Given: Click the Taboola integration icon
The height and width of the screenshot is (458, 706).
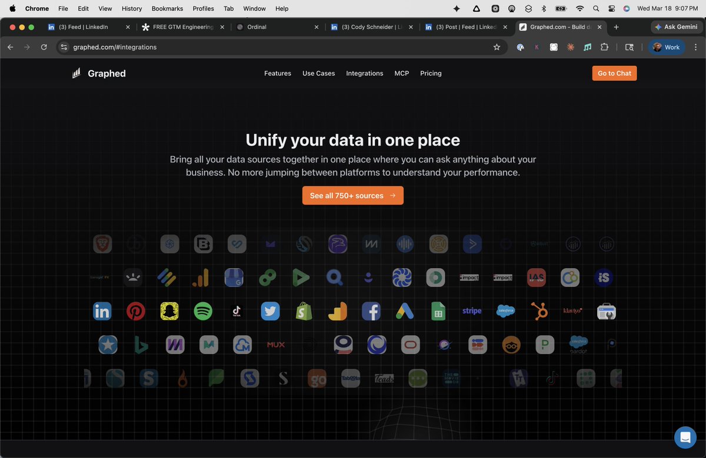Looking at the screenshot, I should [x=351, y=379].
